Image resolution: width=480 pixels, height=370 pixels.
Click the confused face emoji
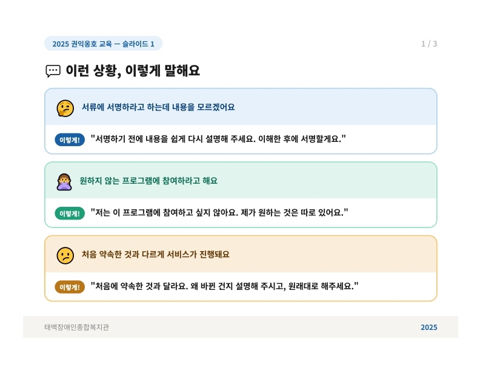65,255
